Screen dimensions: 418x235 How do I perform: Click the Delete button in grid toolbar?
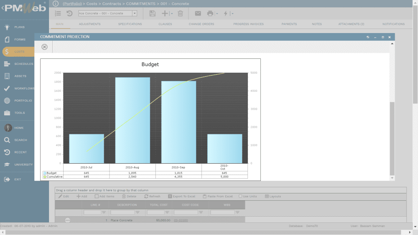(129, 196)
